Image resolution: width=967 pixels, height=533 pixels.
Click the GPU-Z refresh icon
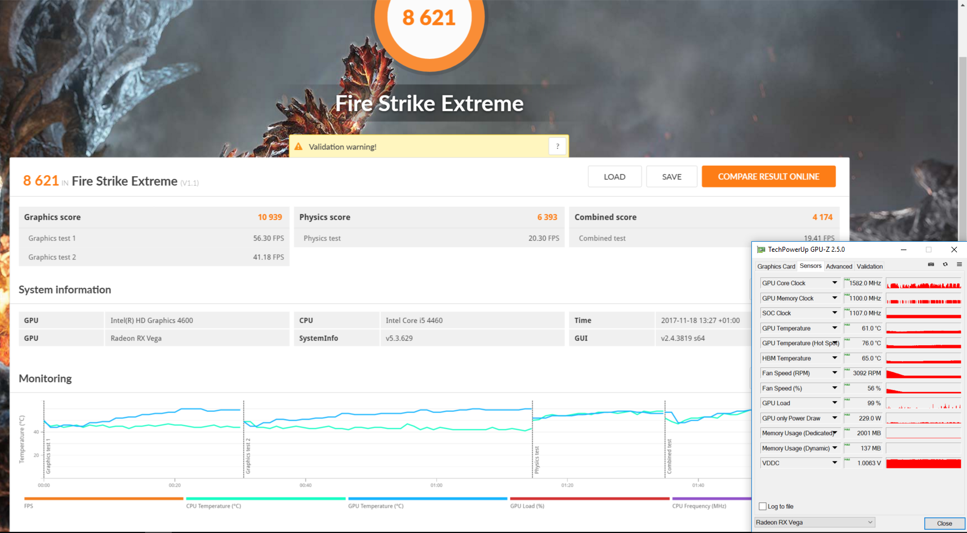(x=945, y=265)
